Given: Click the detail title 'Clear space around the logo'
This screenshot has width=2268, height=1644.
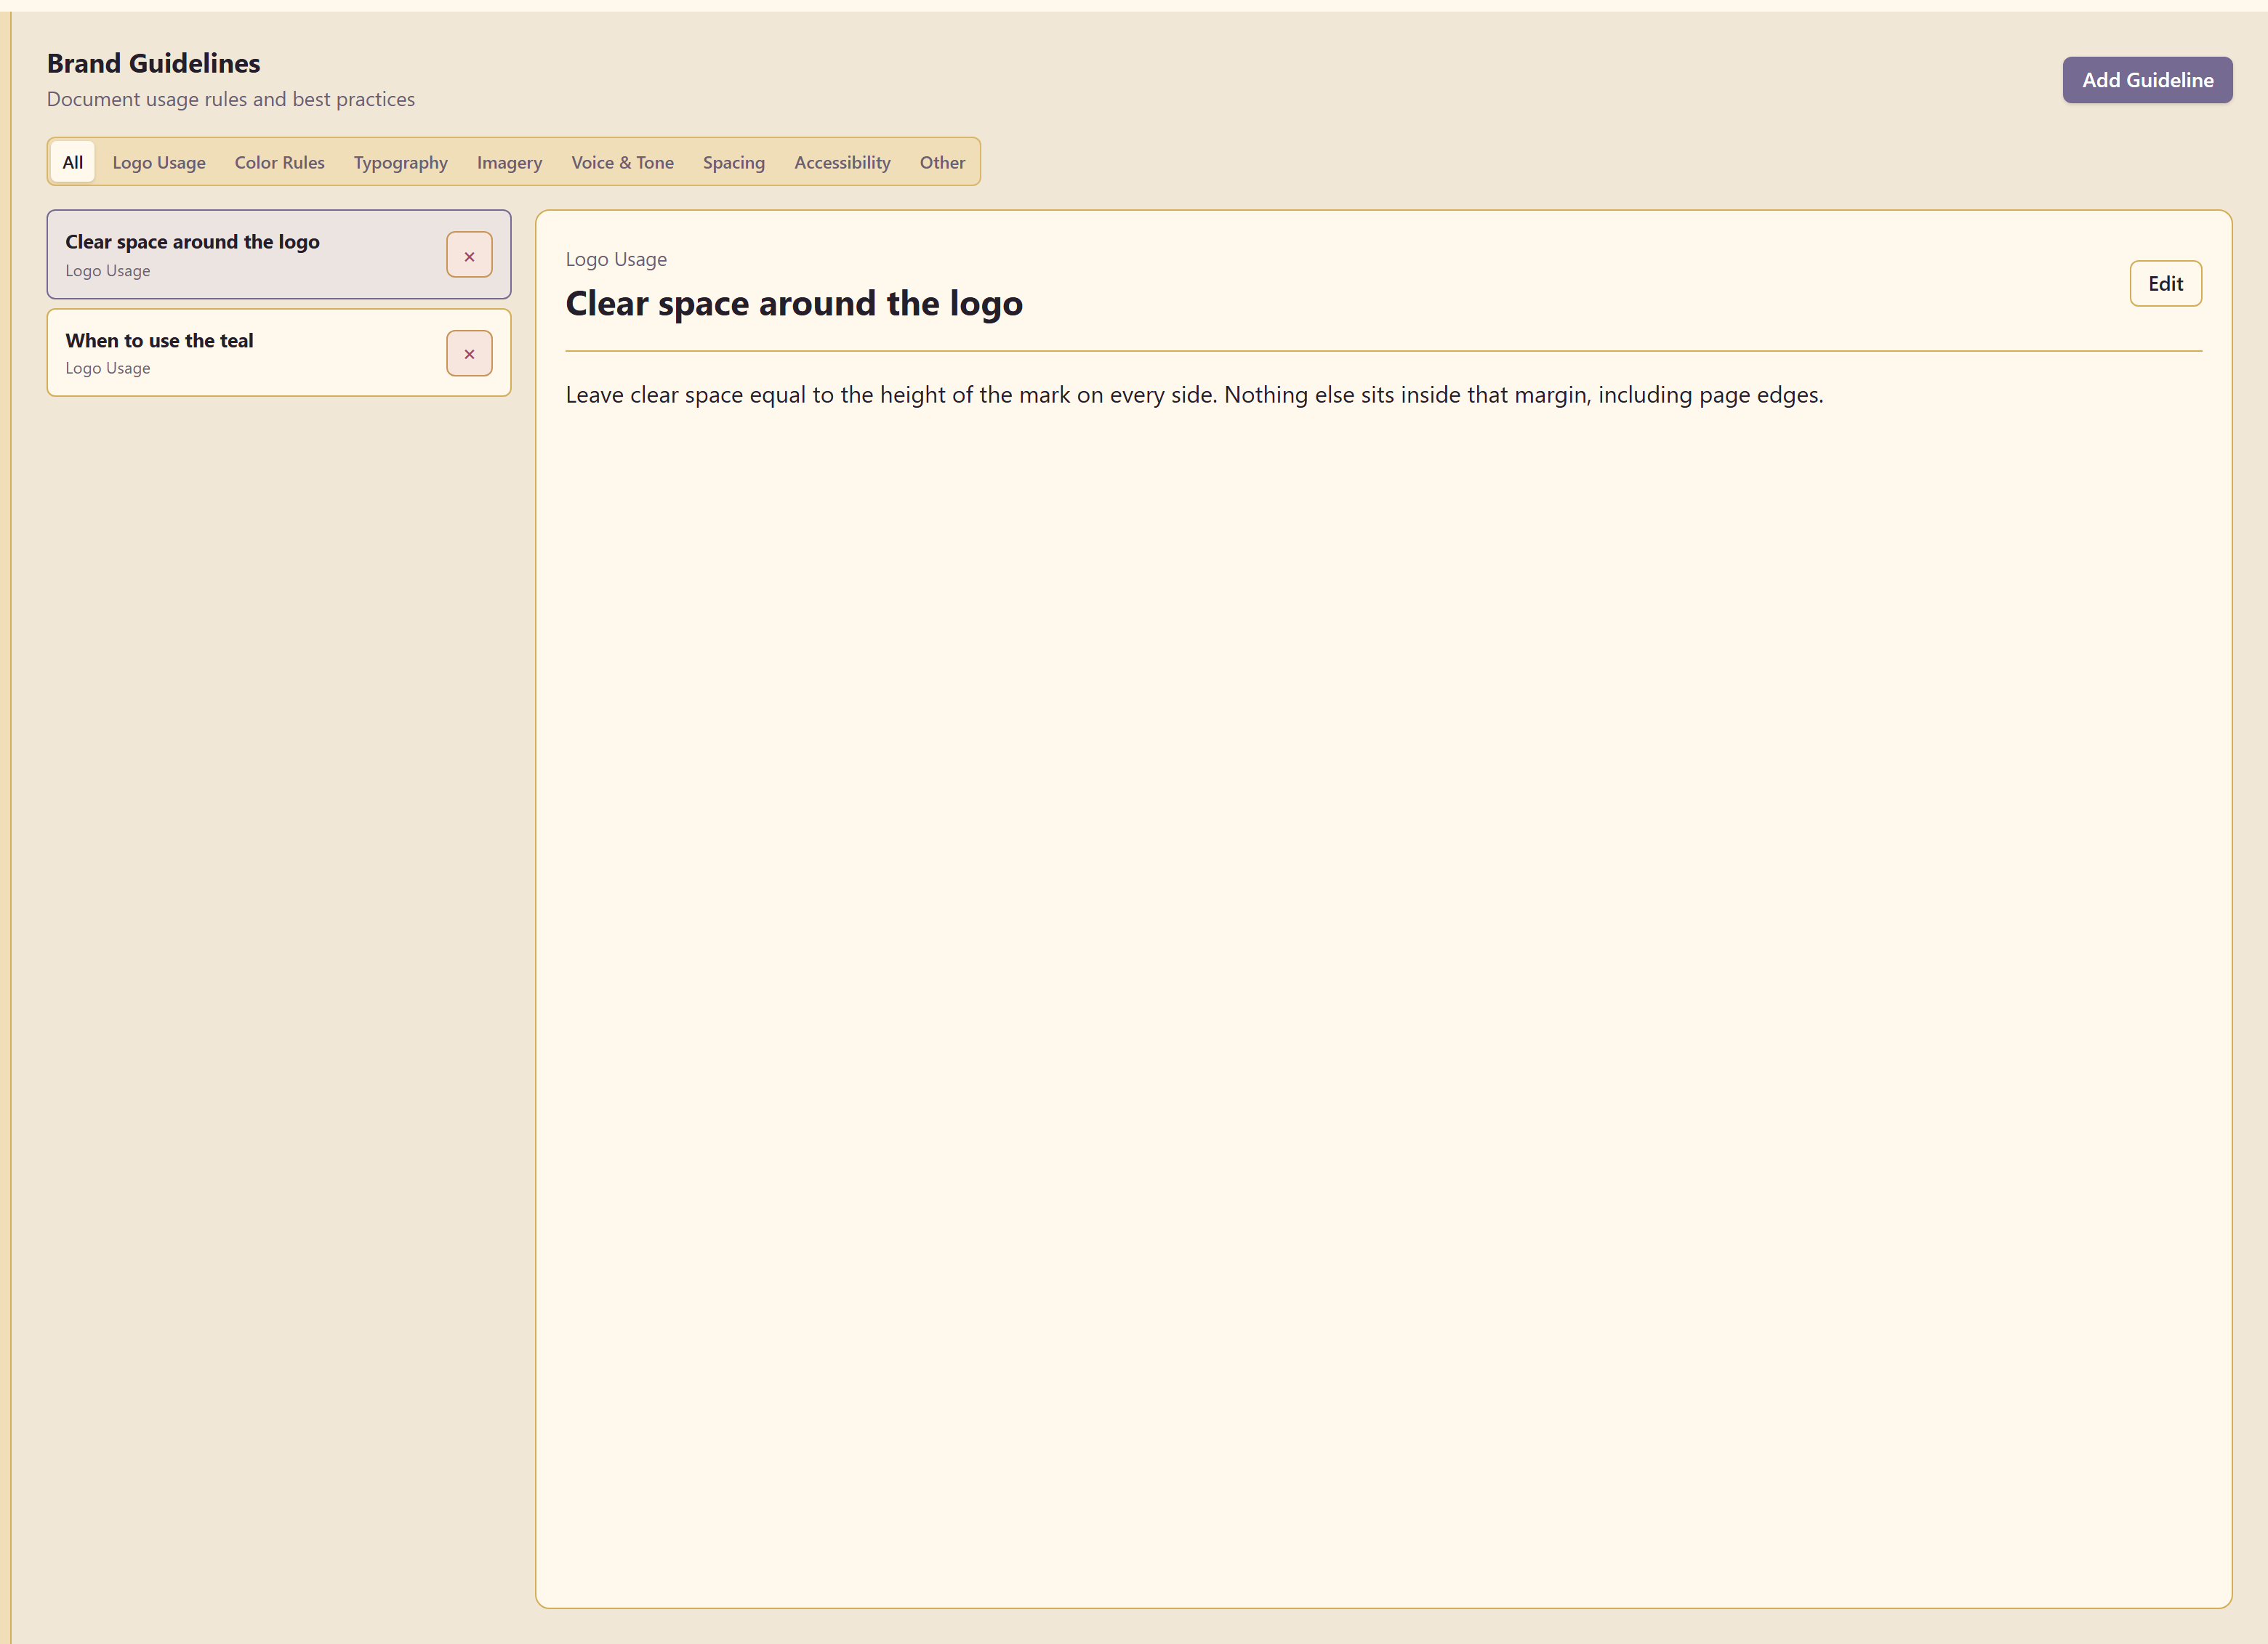Looking at the screenshot, I should tap(794, 303).
